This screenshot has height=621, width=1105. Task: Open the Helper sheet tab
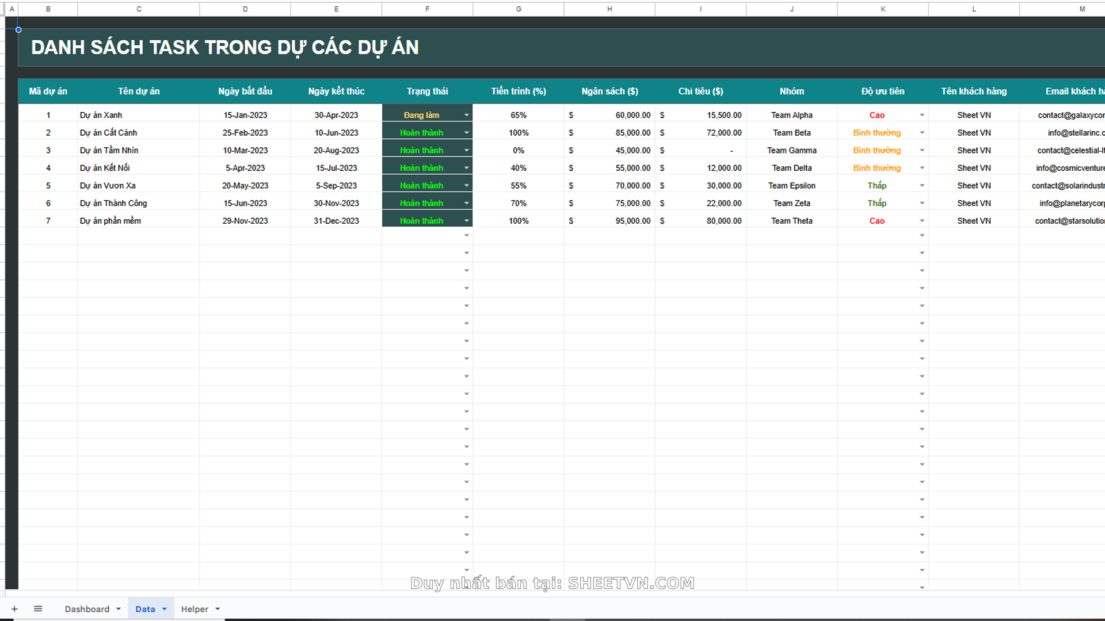pos(195,609)
